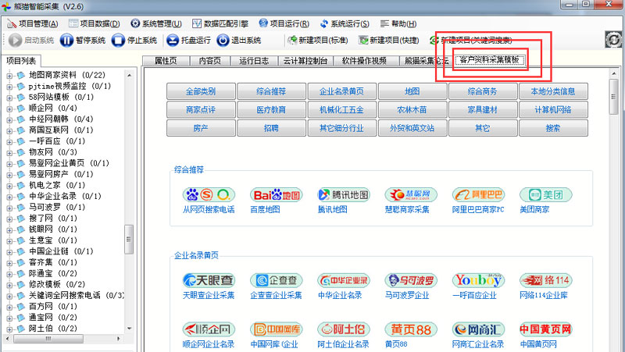
Task: Click the 搜索 category button
Action: coord(553,128)
